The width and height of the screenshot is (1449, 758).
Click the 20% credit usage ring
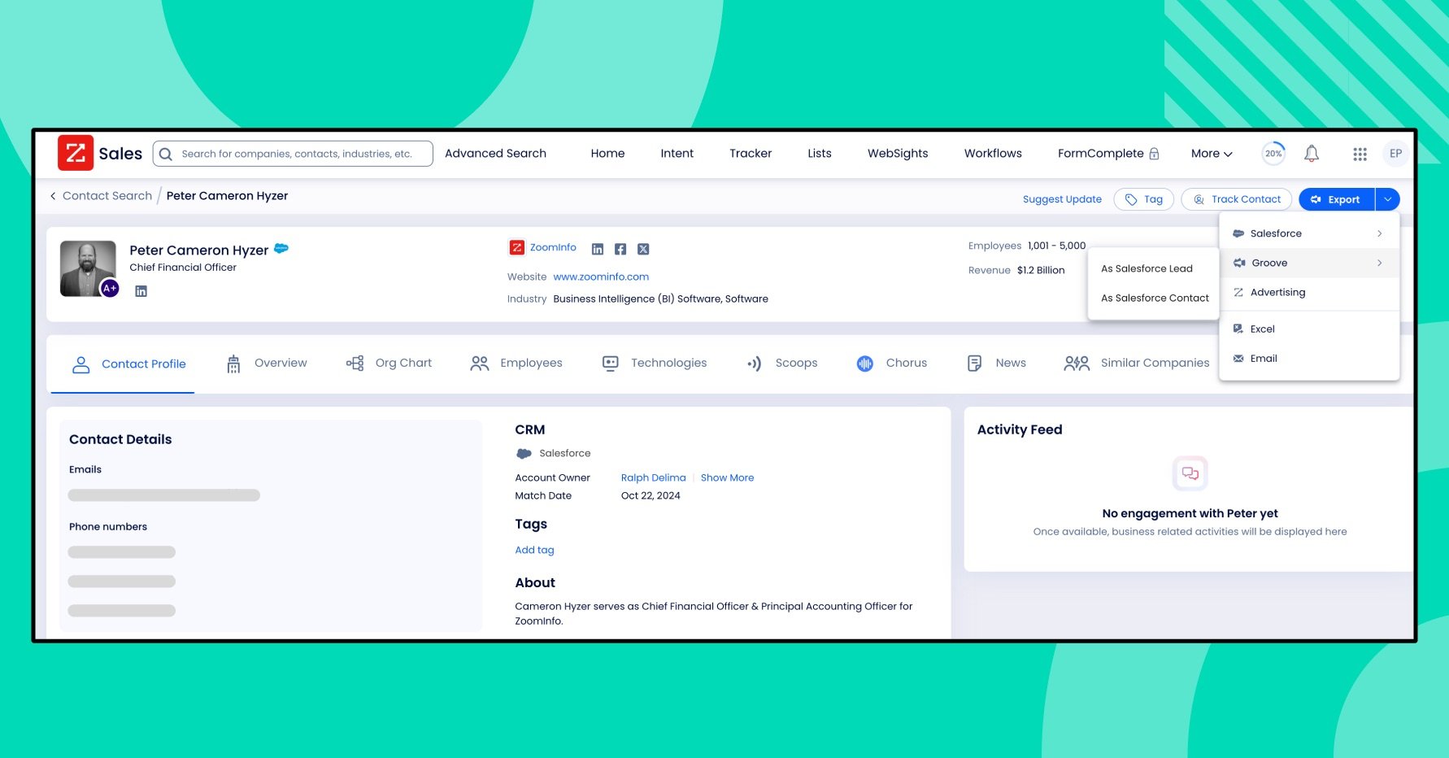pos(1273,153)
